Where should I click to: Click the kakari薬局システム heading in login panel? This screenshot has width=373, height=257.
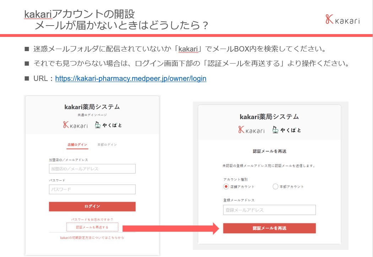click(92, 107)
